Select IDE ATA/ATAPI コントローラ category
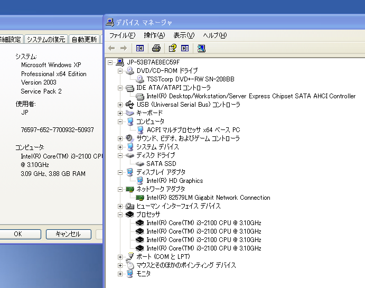Image resolution: width=365 pixels, height=288 pixels. (173, 88)
